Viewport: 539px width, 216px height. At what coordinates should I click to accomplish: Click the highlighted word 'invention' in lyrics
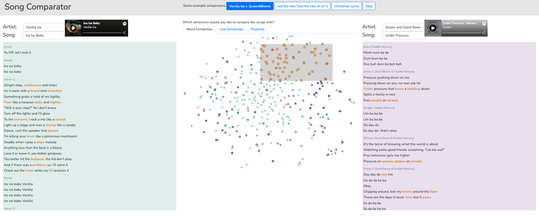(55, 91)
